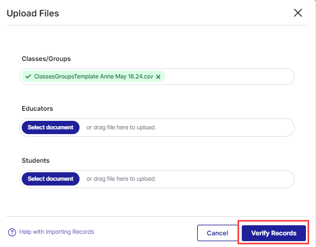This screenshot has width=316, height=247.
Task: Click the Educators file drop zone
Action: pos(157,127)
